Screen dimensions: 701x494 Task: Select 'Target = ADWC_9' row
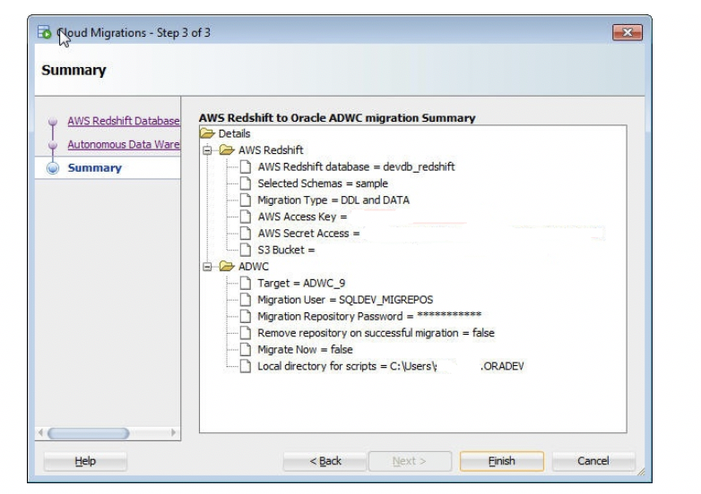[x=301, y=283]
